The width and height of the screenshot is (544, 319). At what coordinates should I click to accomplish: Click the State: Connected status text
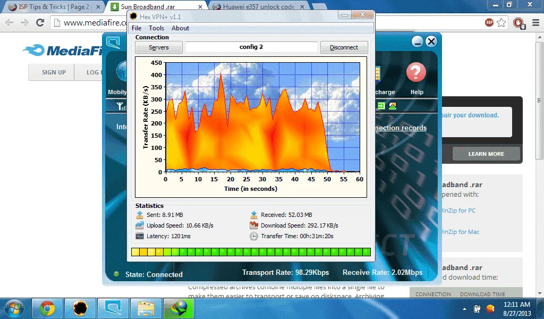click(154, 274)
